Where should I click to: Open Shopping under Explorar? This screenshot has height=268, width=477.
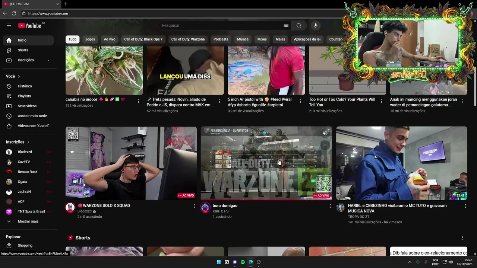click(x=28, y=245)
